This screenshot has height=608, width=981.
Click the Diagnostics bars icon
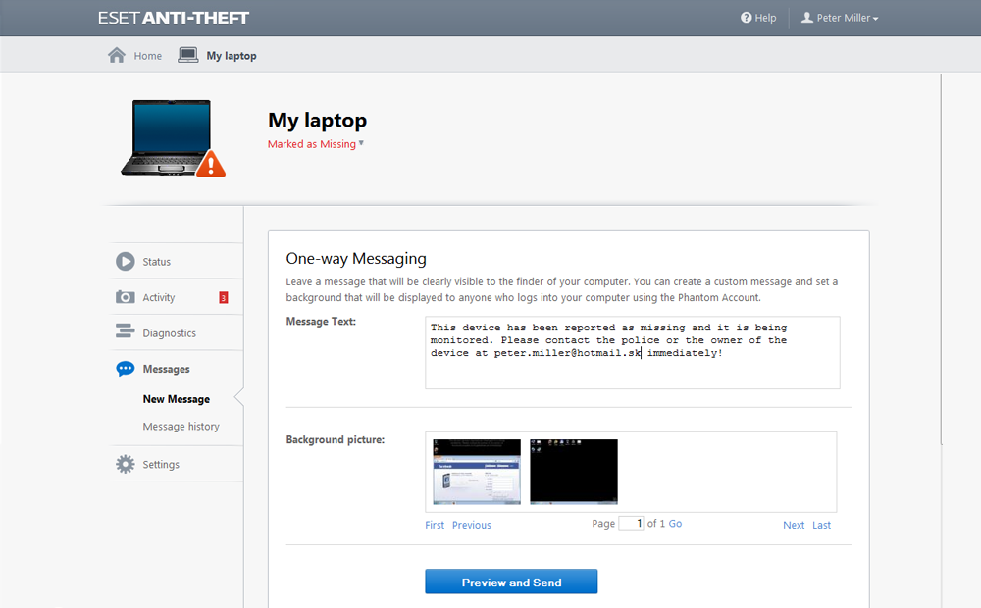[126, 330]
